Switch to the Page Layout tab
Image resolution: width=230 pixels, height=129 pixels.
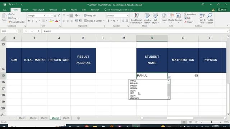tap(38, 10)
